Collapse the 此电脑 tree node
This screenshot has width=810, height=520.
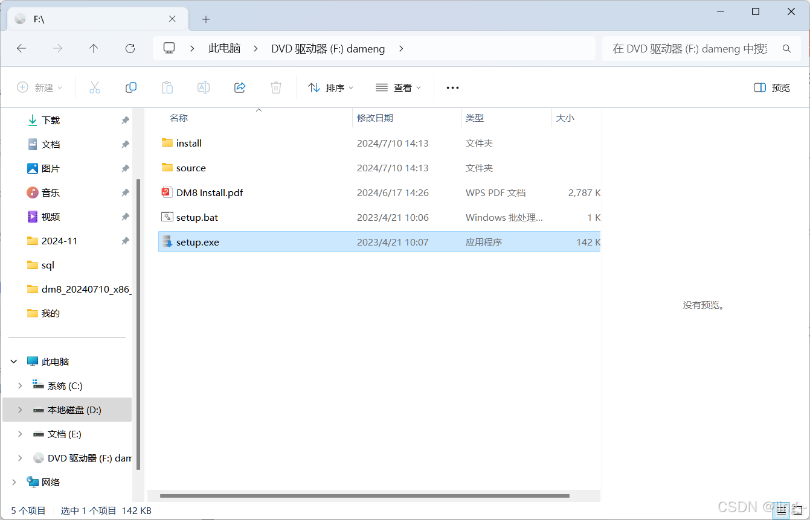14,361
